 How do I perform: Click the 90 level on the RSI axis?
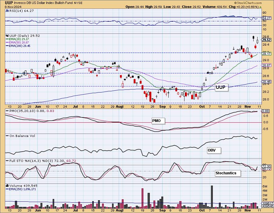pyautogui.click(x=264, y=12)
